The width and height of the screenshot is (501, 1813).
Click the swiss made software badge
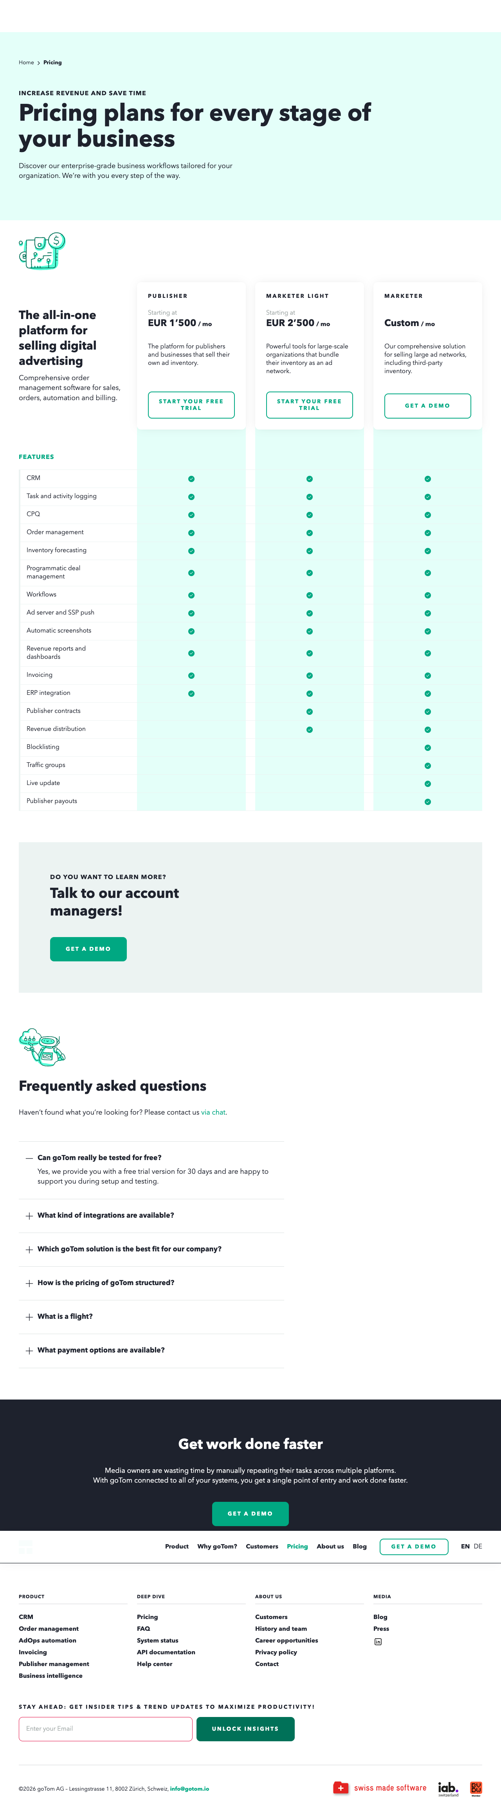click(379, 1788)
